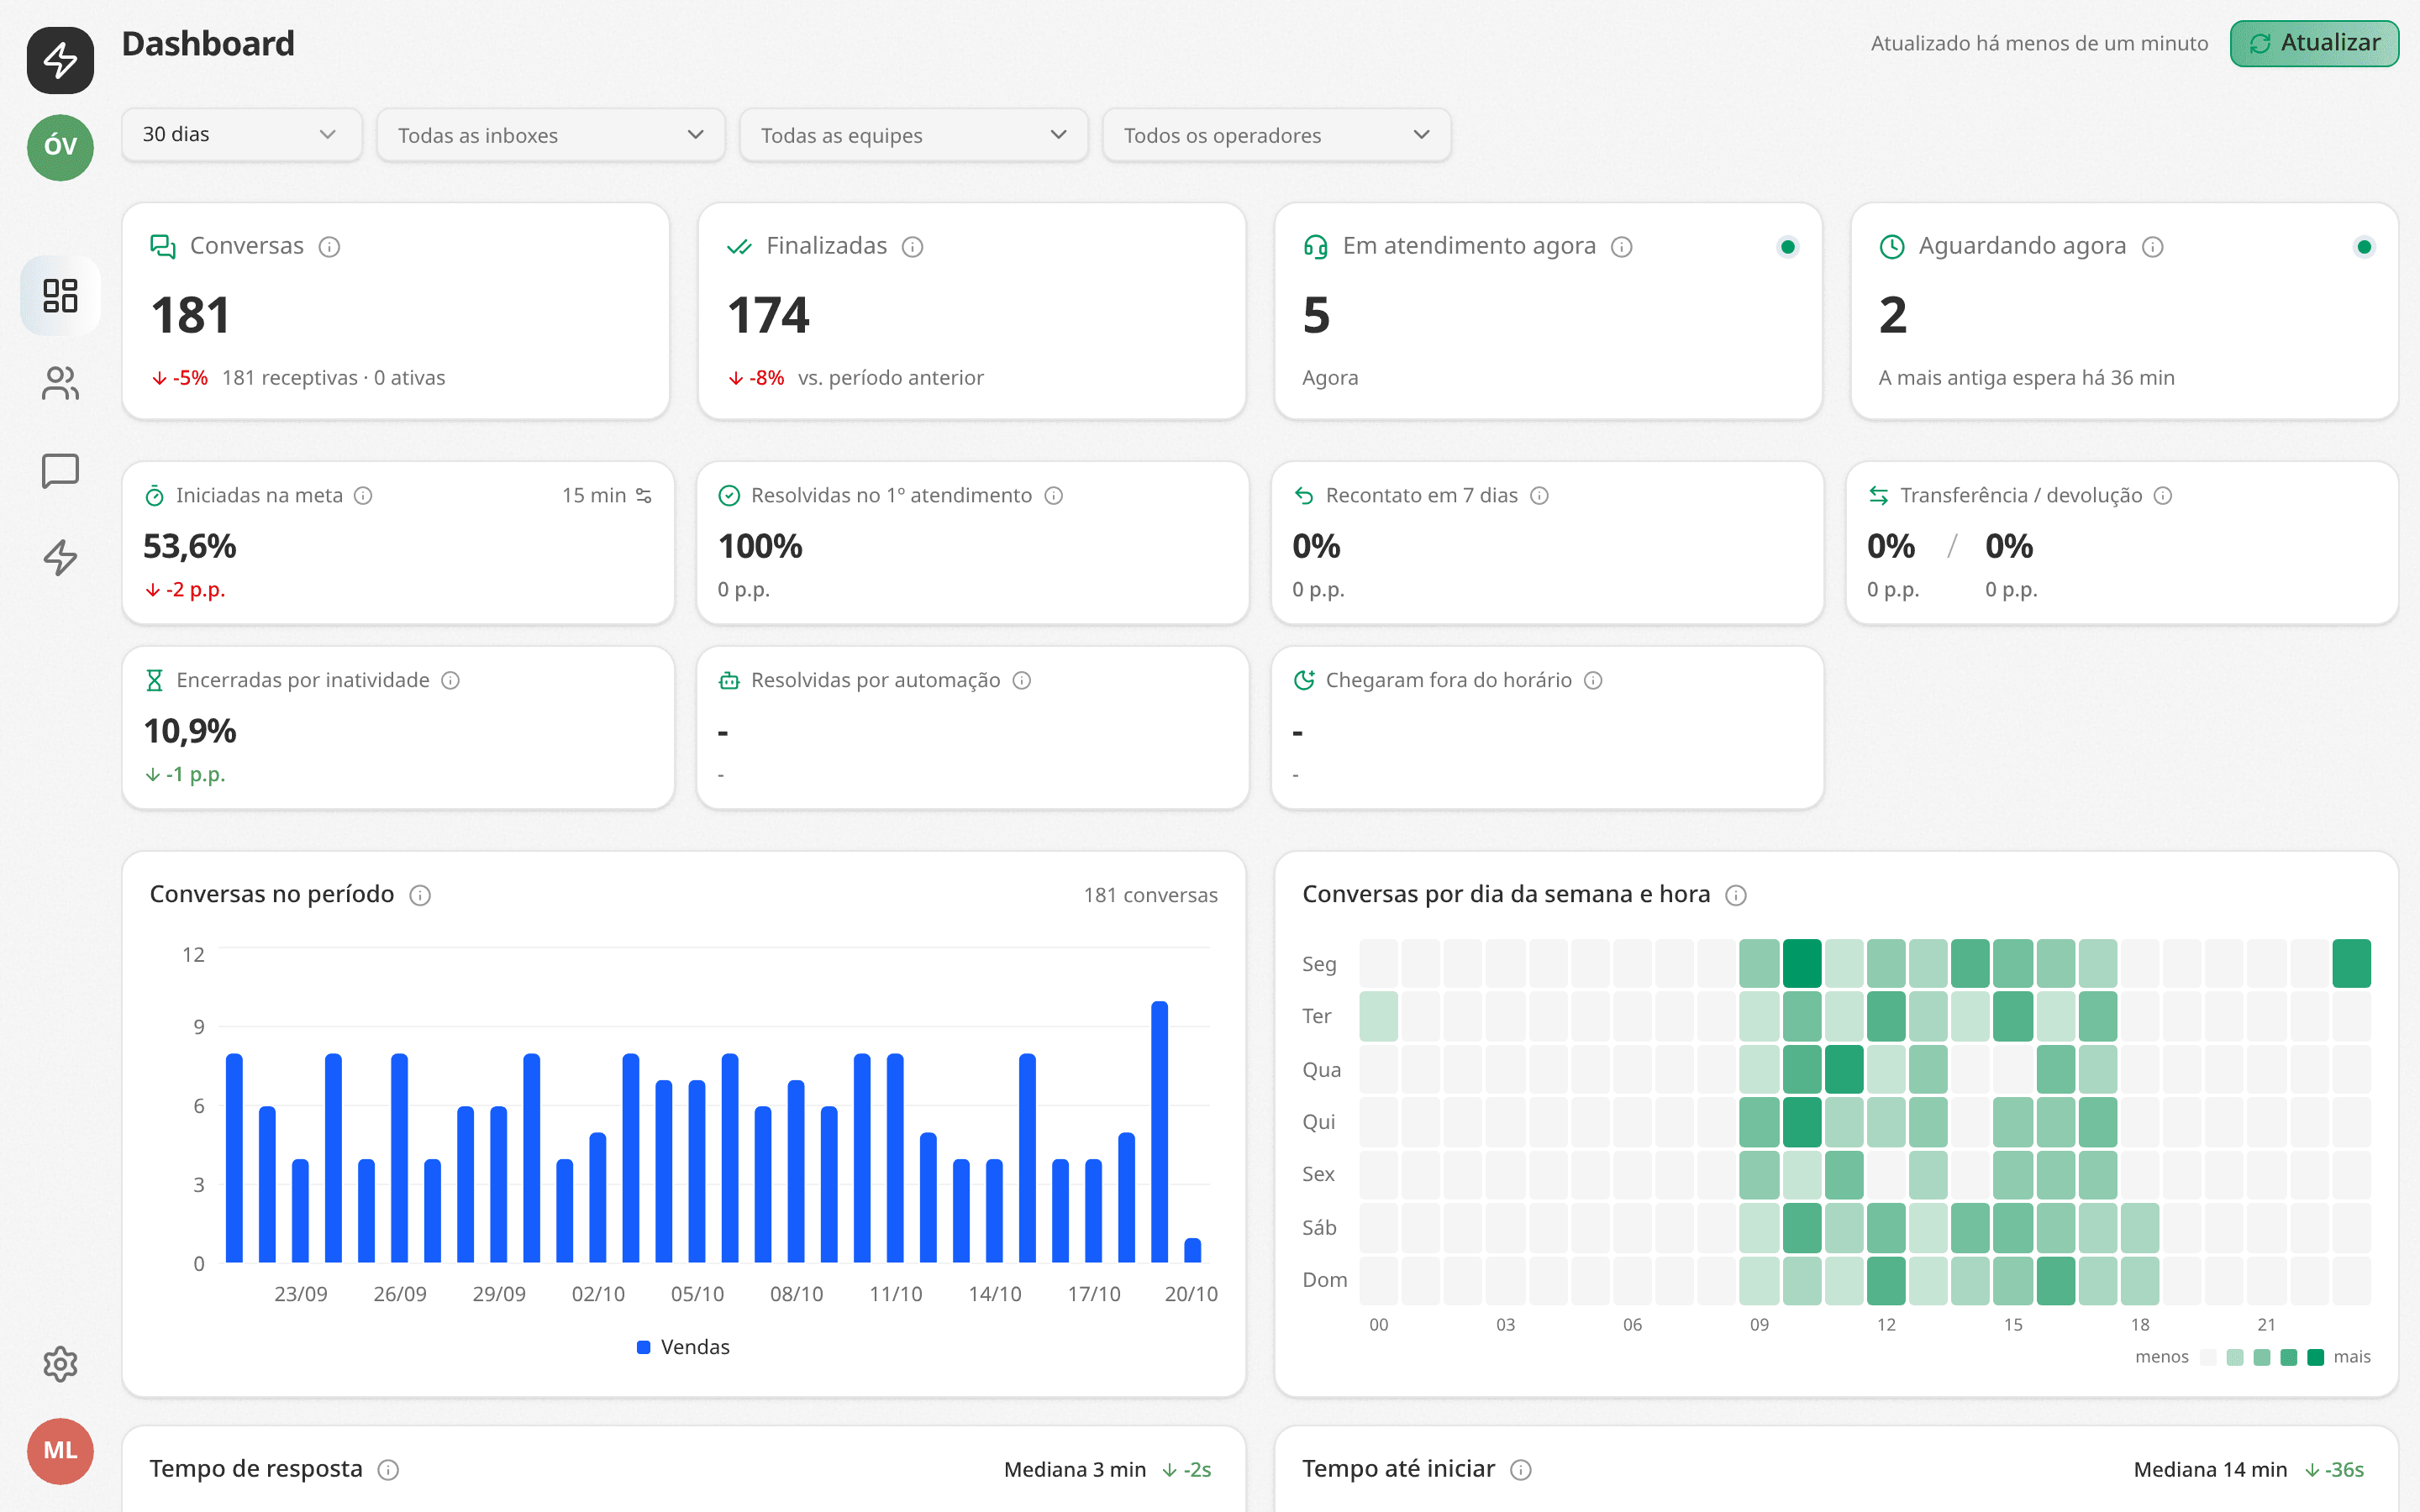Click the 'Mediana 3 min' value
This screenshot has height=1512, width=2420.
(1074, 1470)
